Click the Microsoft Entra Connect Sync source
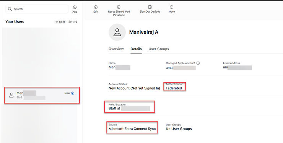This screenshot has height=143, width=283. click(132, 129)
